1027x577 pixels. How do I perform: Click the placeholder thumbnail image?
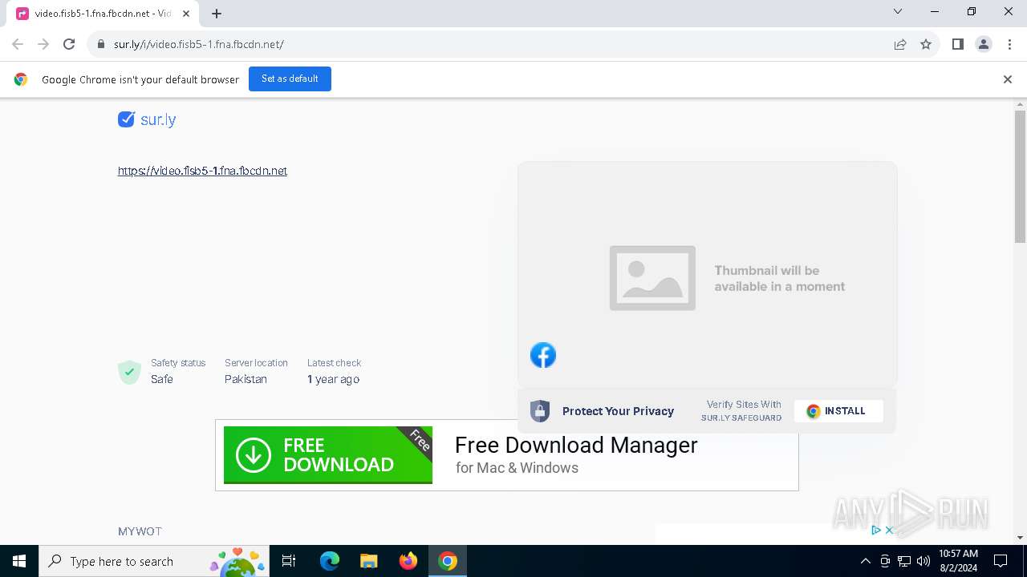[652, 278]
